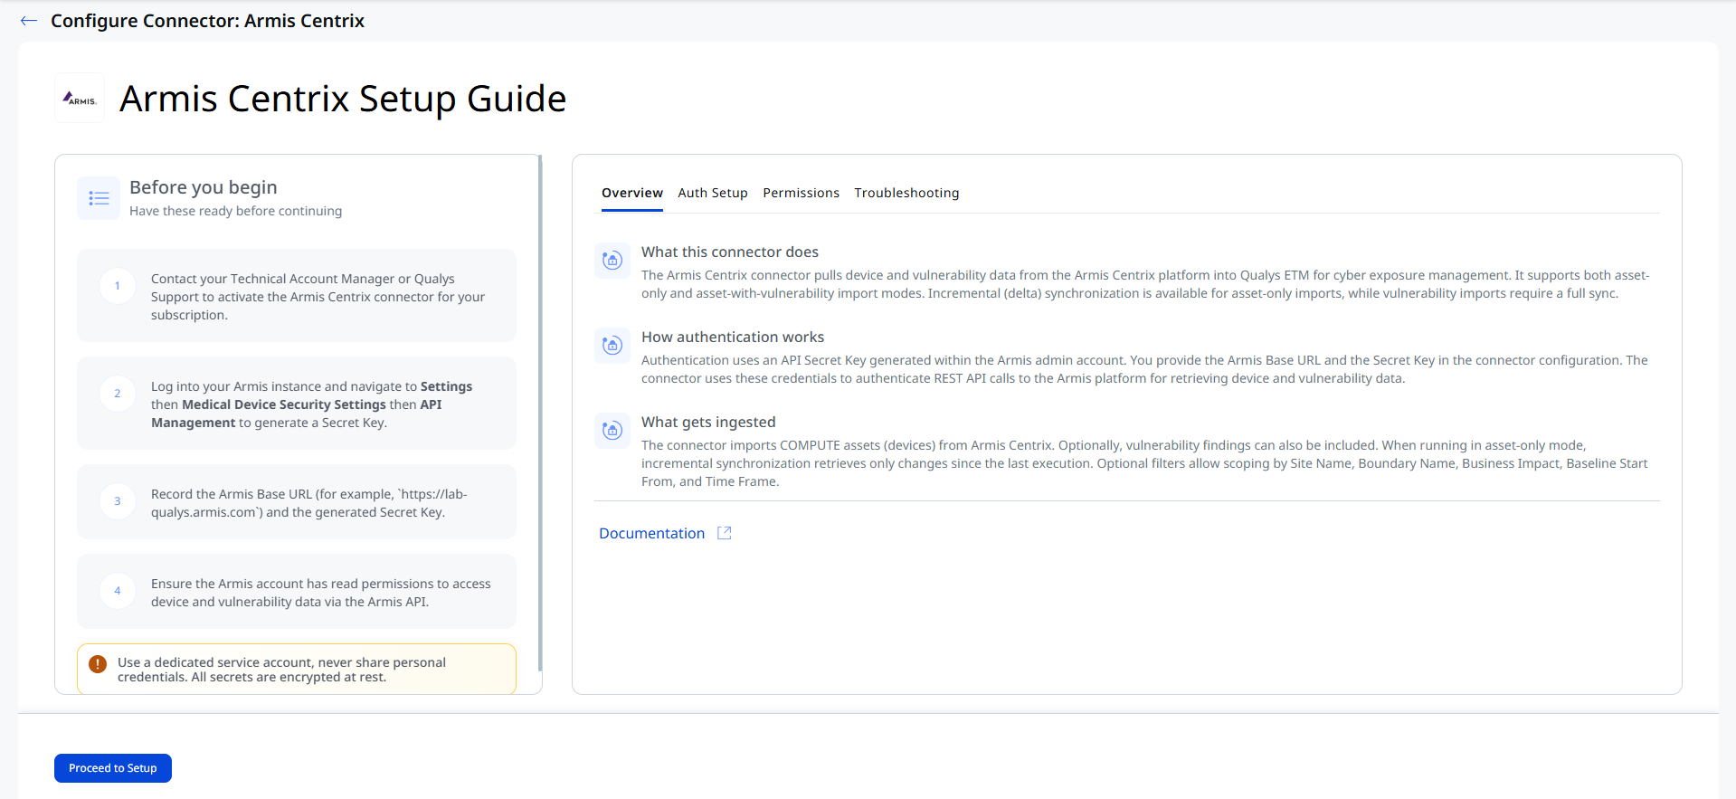Switch to the Overview tab
Viewport: 1736px width, 799px height.
tap(632, 193)
